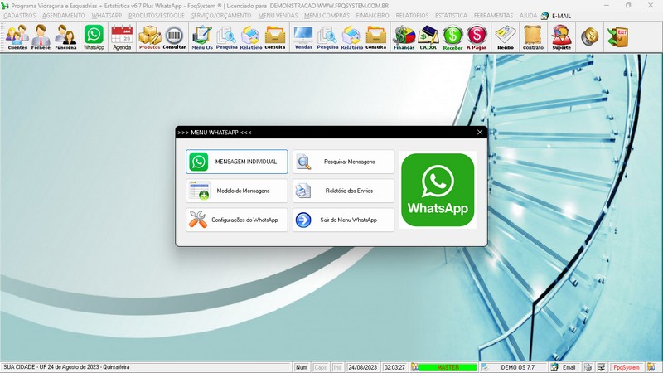The height and width of the screenshot is (373, 663).
Task: Open the Recibo receipt icon
Action: point(506,37)
